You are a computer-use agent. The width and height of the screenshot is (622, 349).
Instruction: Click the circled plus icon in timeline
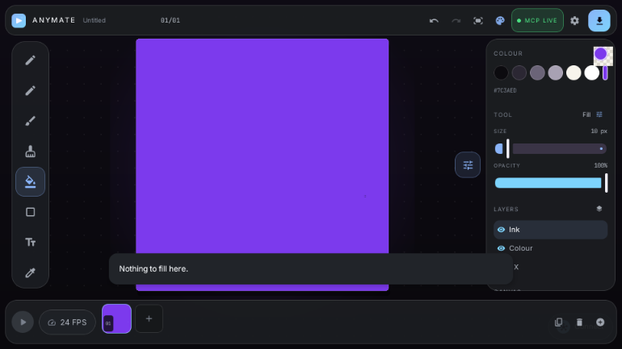(600, 322)
